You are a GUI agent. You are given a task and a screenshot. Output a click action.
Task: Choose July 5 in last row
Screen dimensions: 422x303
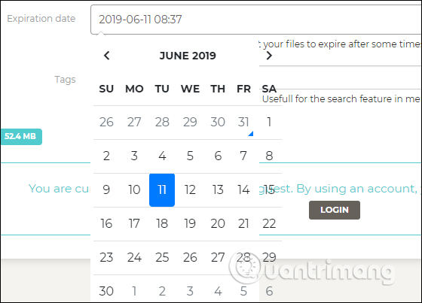pos(243,291)
